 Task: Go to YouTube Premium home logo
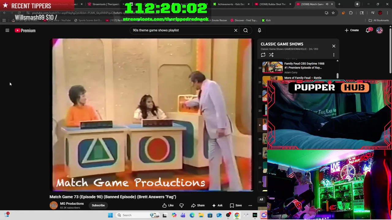[x=25, y=30]
